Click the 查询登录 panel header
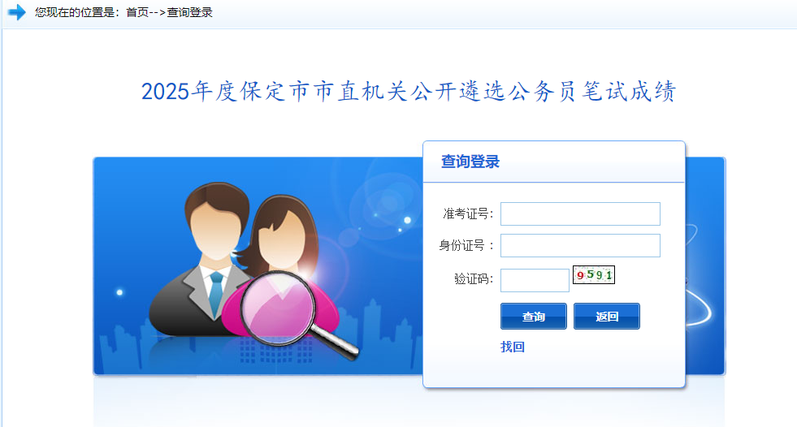The width and height of the screenshot is (797, 427). click(470, 162)
